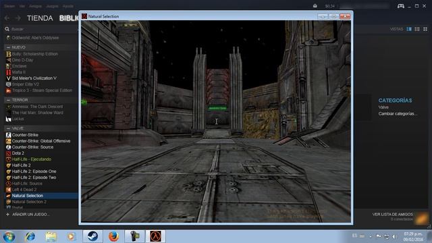
Task: Click the Mafia II red icon
Action: click(x=9, y=72)
